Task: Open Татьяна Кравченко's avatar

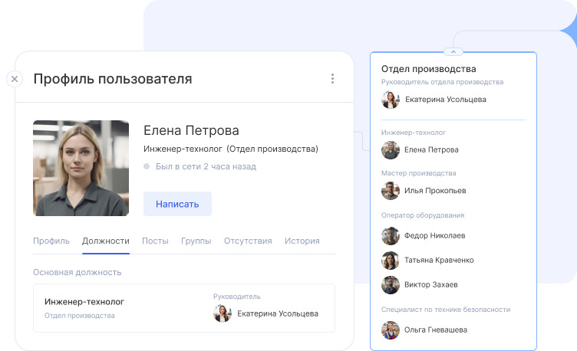Action: [391, 261]
